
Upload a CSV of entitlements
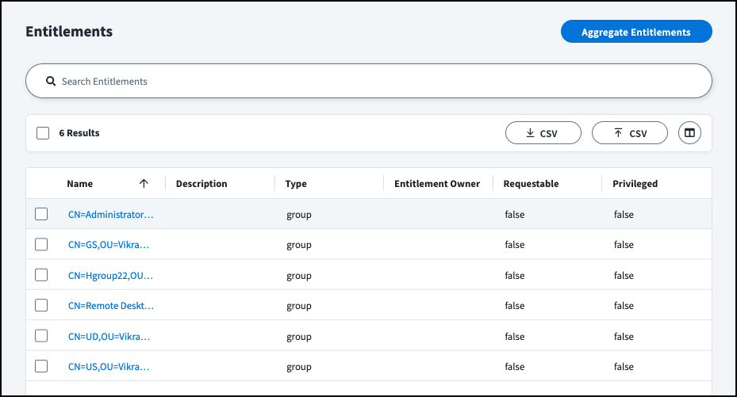[630, 133]
